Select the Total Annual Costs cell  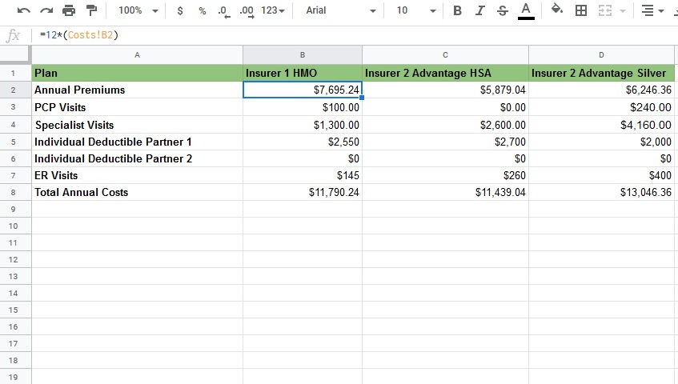137,192
